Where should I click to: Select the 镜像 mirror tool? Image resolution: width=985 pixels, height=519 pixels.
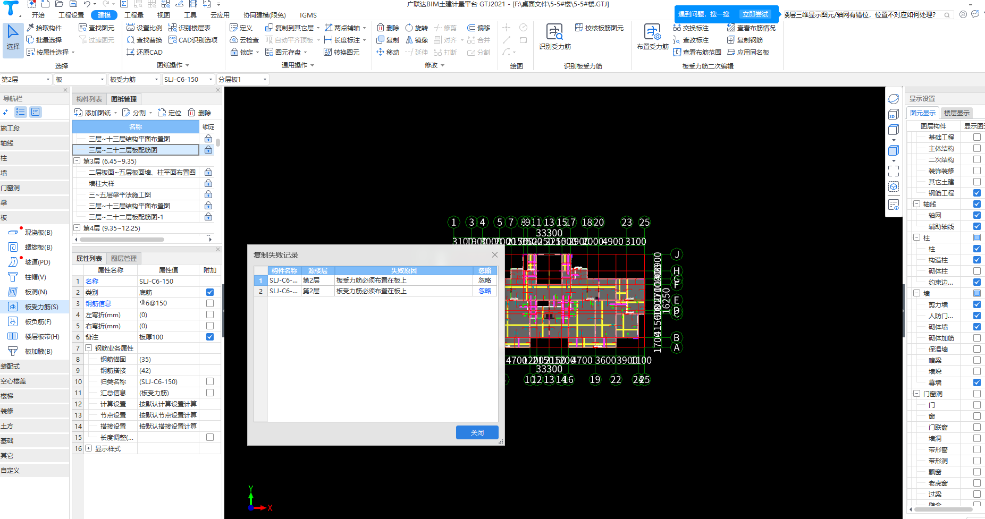click(416, 40)
